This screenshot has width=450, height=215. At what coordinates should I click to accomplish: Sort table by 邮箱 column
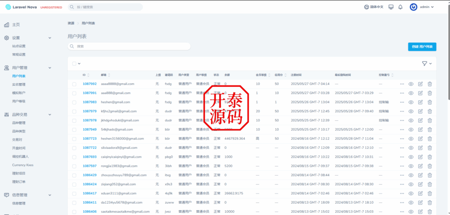105,75
